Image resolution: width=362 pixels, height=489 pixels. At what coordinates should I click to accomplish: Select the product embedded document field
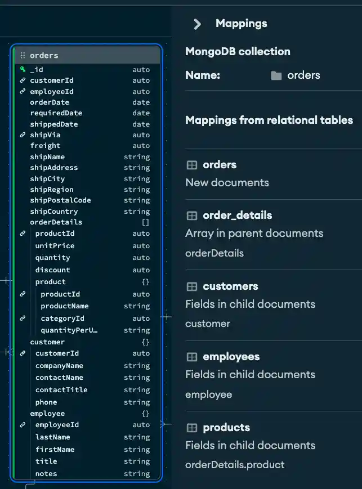tap(87, 282)
